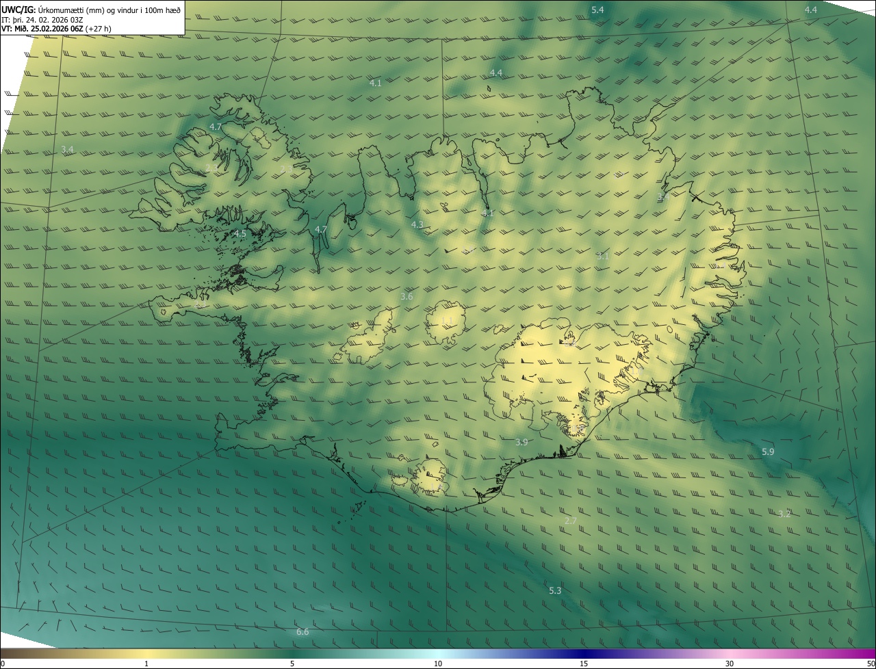Click the 2.7 value label offshore

pos(570,521)
